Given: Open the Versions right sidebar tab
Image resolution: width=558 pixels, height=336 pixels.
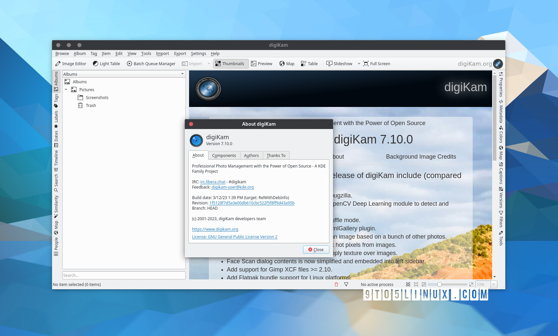Looking at the screenshot, I should point(501,197).
